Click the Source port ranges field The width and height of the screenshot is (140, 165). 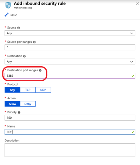pos(70,47)
